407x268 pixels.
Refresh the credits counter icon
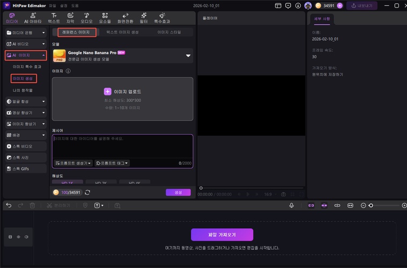pyautogui.click(x=87, y=192)
